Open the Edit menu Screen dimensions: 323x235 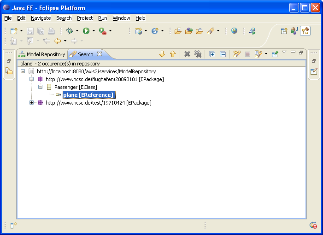tap(21, 18)
